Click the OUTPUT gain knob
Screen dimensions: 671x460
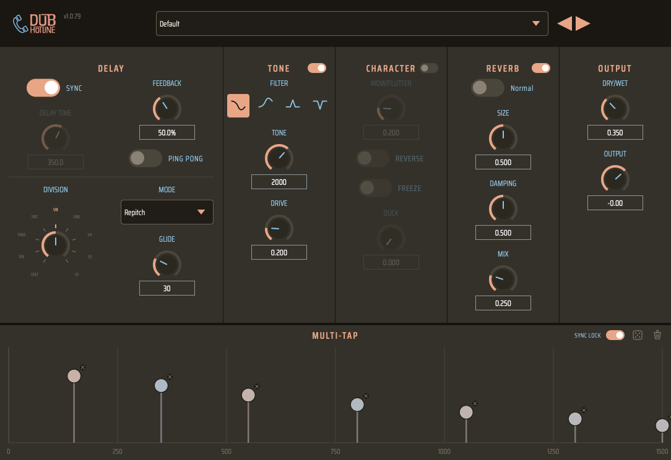(615, 179)
